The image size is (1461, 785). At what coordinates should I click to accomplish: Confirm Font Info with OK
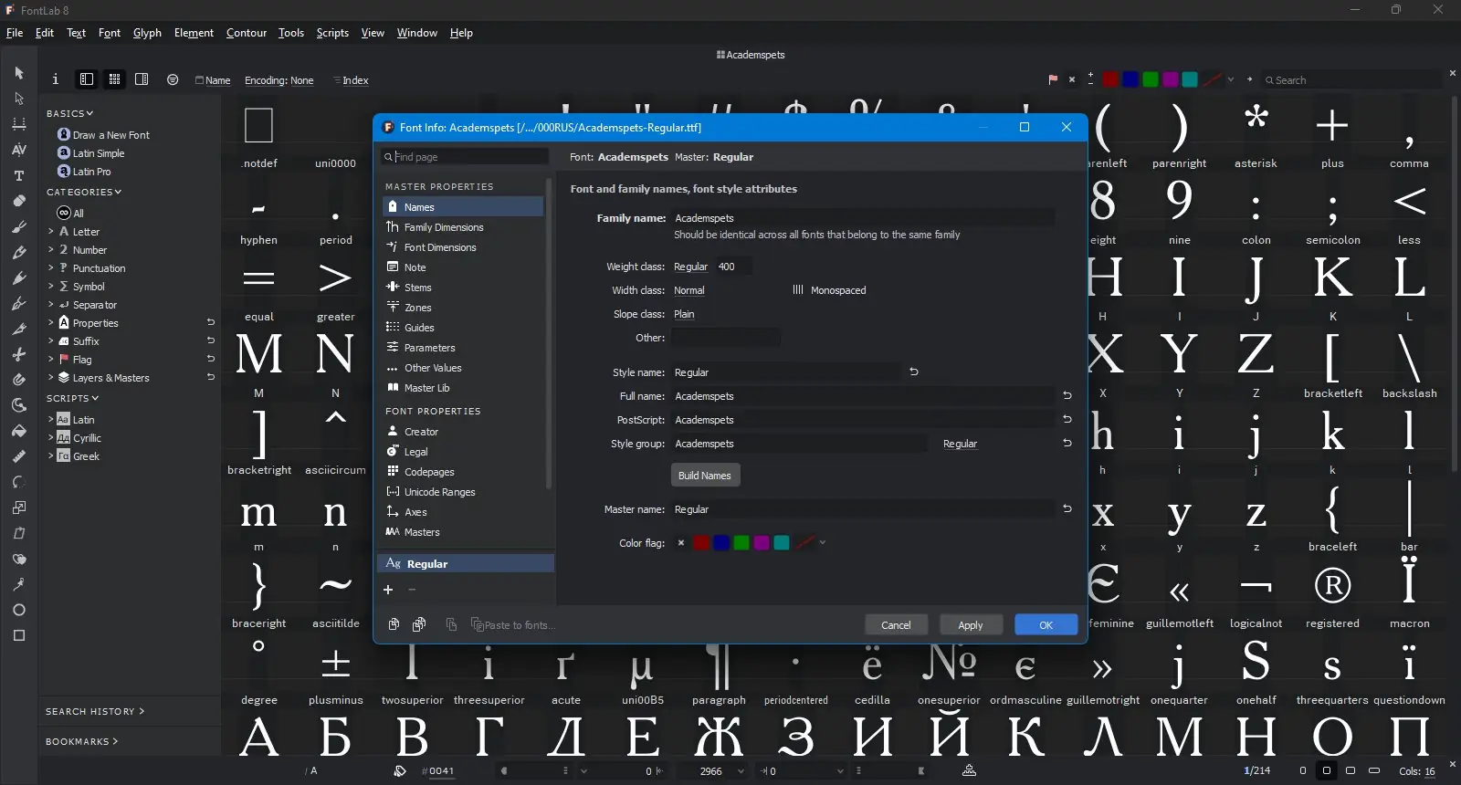[x=1046, y=625]
